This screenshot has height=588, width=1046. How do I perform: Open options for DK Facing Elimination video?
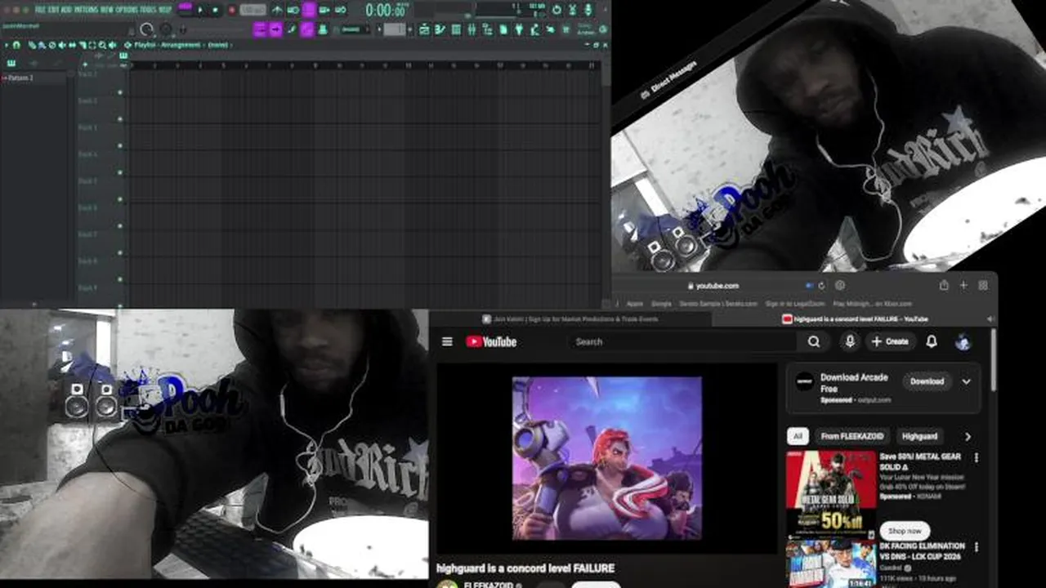pyautogui.click(x=977, y=547)
